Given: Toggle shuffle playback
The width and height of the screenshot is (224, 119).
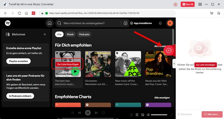Looking at the screenshot, I should (x=72, y=113).
